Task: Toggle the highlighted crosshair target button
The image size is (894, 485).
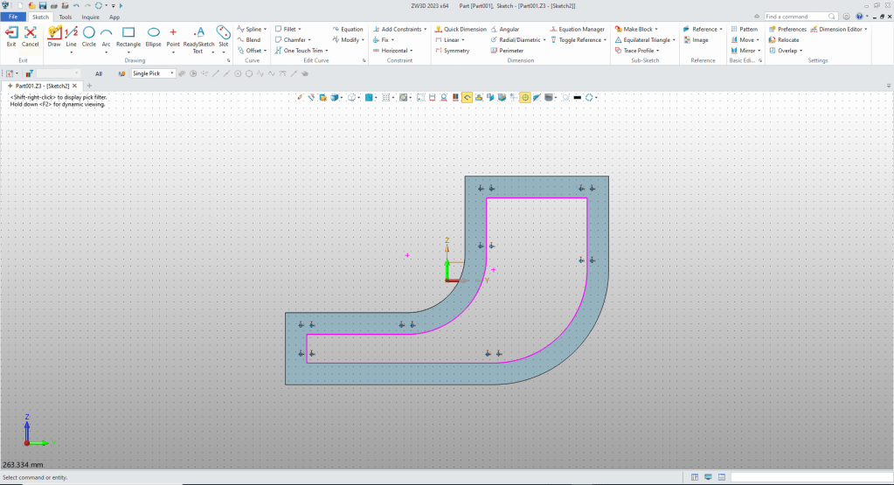Action: point(525,97)
